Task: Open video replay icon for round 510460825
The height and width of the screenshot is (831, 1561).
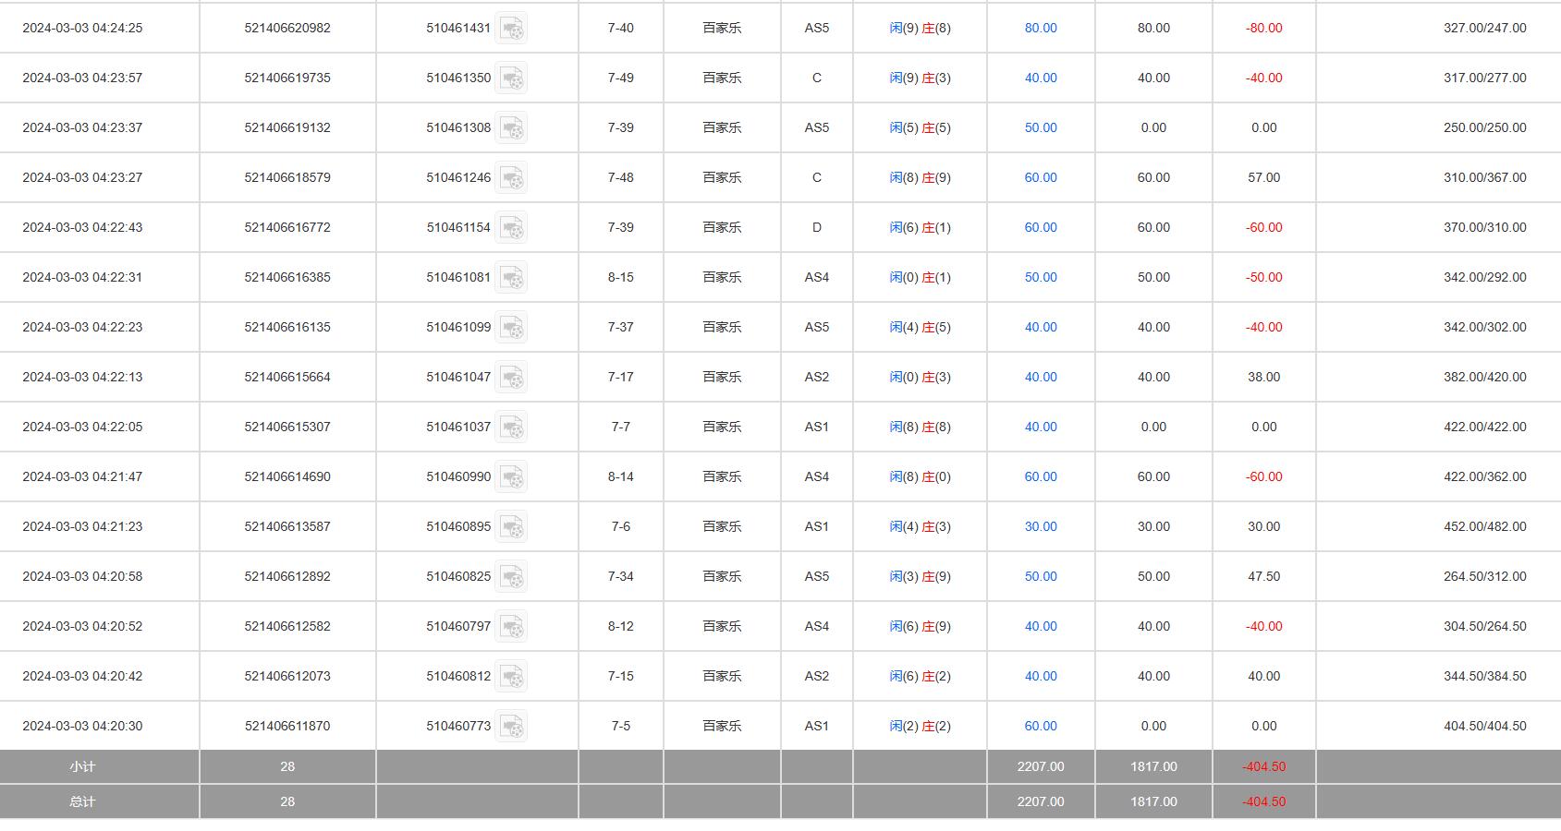Action: [511, 577]
